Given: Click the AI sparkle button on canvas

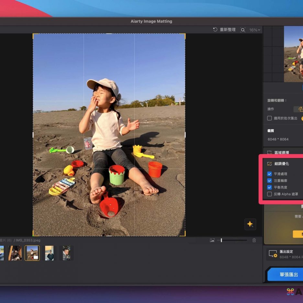Looking at the screenshot, I should coord(250,224).
